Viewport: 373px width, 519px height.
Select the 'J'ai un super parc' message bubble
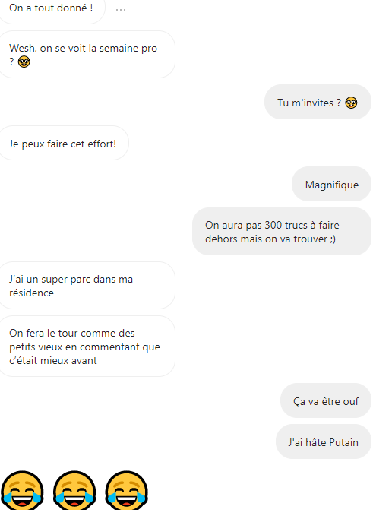tap(86, 285)
